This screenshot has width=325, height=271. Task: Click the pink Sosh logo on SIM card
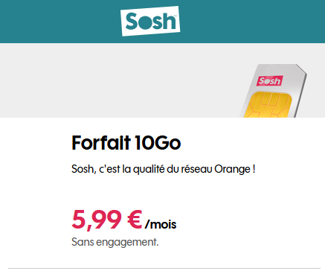tap(269, 81)
